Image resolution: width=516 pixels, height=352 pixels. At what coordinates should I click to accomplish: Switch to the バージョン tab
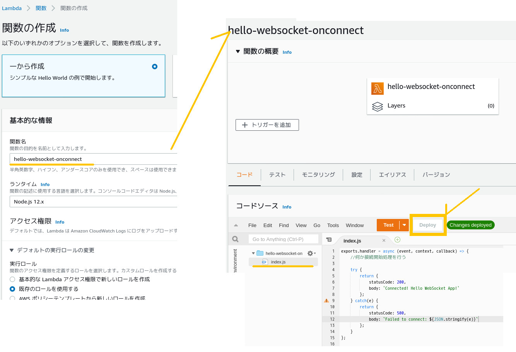436,175
